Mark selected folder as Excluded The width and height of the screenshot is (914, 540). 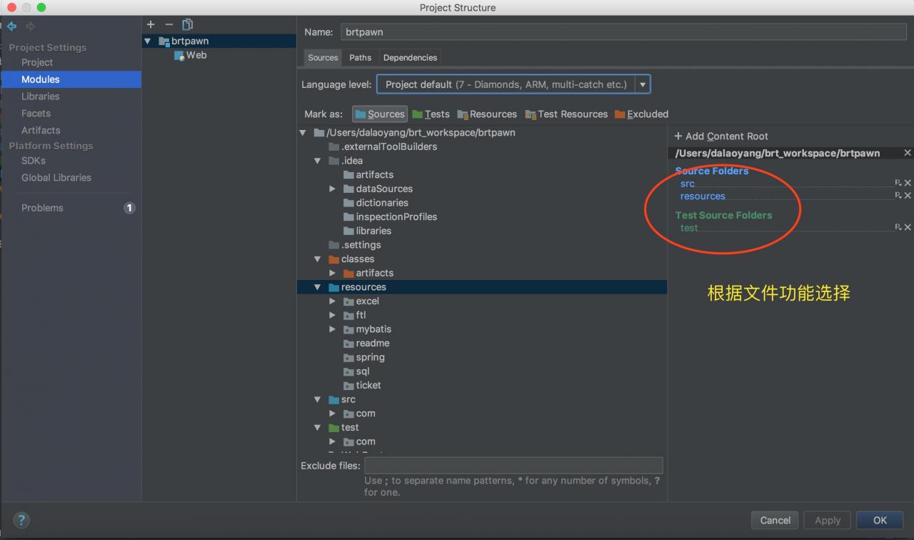click(x=641, y=114)
